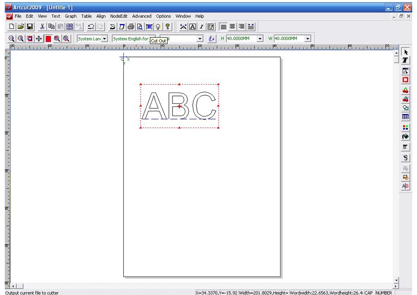Open the Graph menu
Viewport: 417px width, 295px height.
point(70,16)
